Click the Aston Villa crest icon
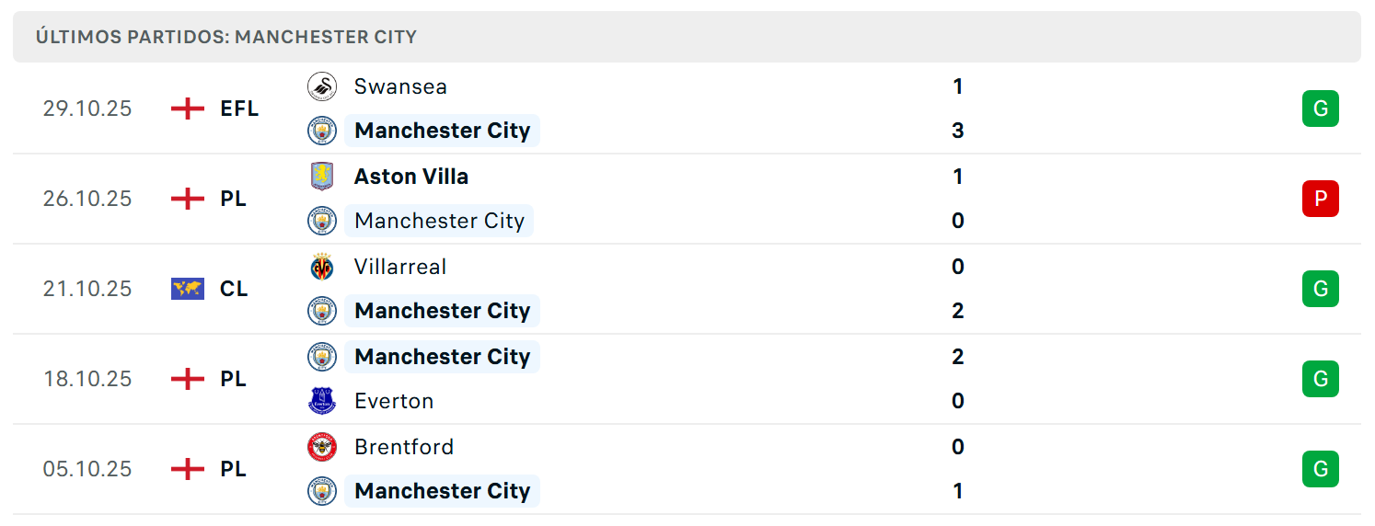Image resolution: width=1375 pixels, height=526 pixels. tap(322, 177)
